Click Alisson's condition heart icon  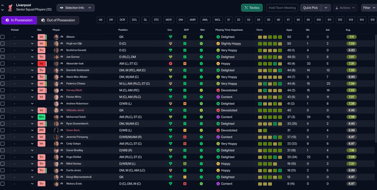[x=170, y=37]
